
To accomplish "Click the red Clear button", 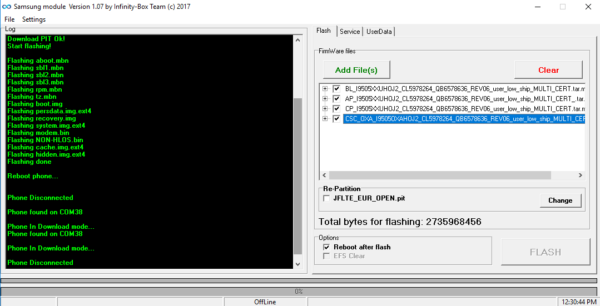I will click(x=548, y=70).
